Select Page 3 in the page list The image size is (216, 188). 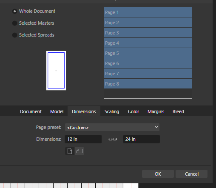coord(148,33)
